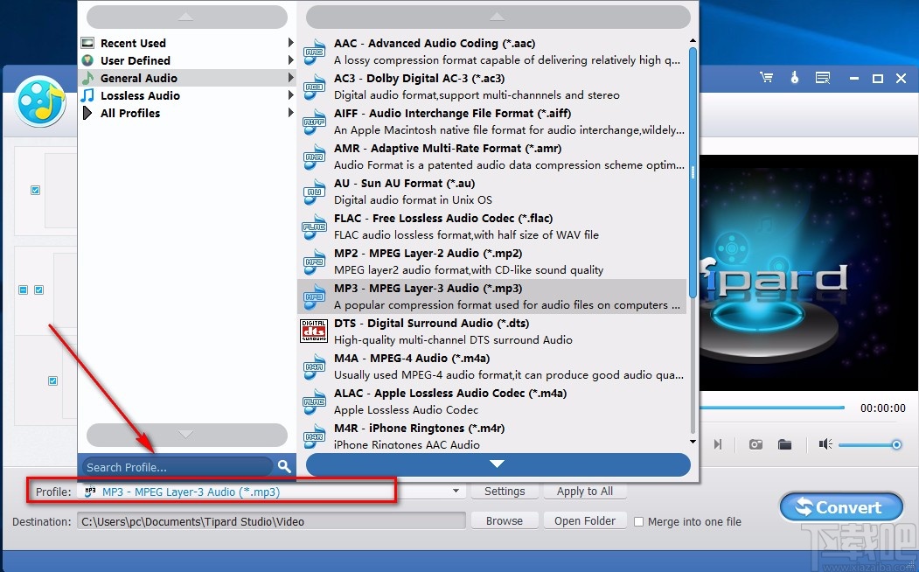This screenshot has width=919, height=572.
Task: Click the ALAC format icon
Action: click(315, 401)
